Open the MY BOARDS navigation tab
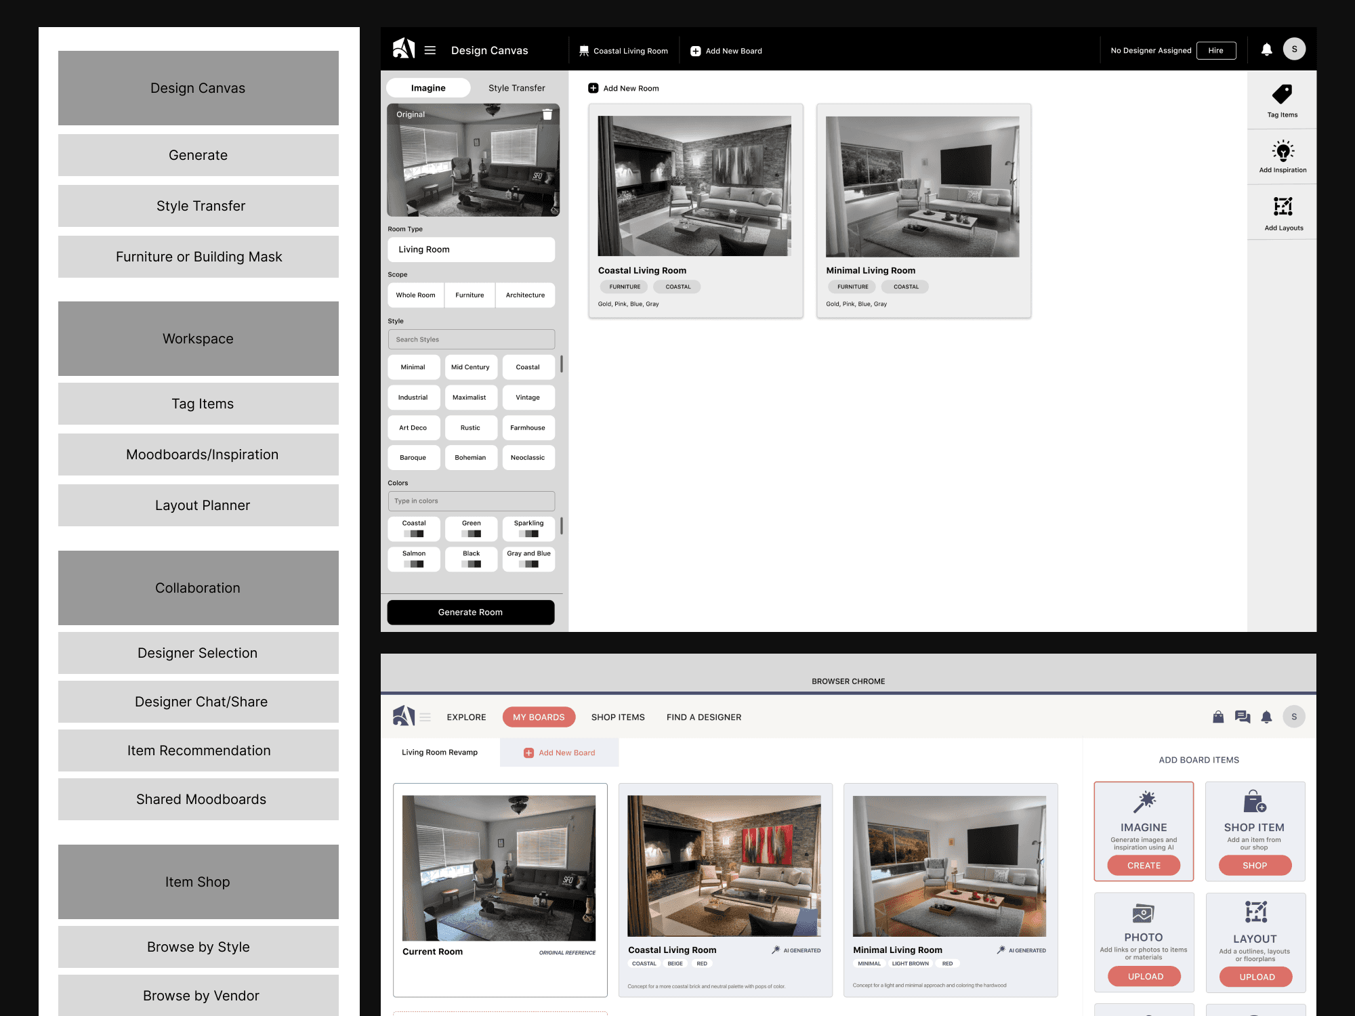The height and width of the screenshot is (1016, 1355). point(539,717)
